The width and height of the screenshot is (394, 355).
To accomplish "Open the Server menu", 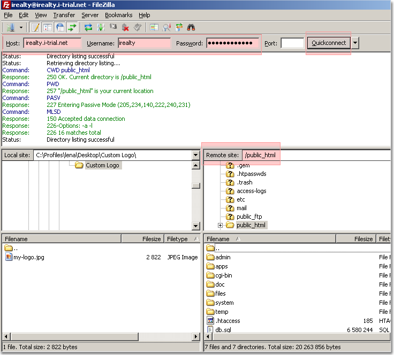I will (x=90, y=15).
